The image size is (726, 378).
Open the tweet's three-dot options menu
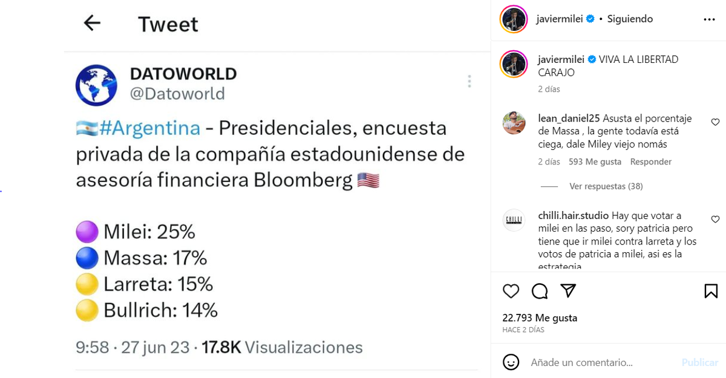[x=469, y=82]
